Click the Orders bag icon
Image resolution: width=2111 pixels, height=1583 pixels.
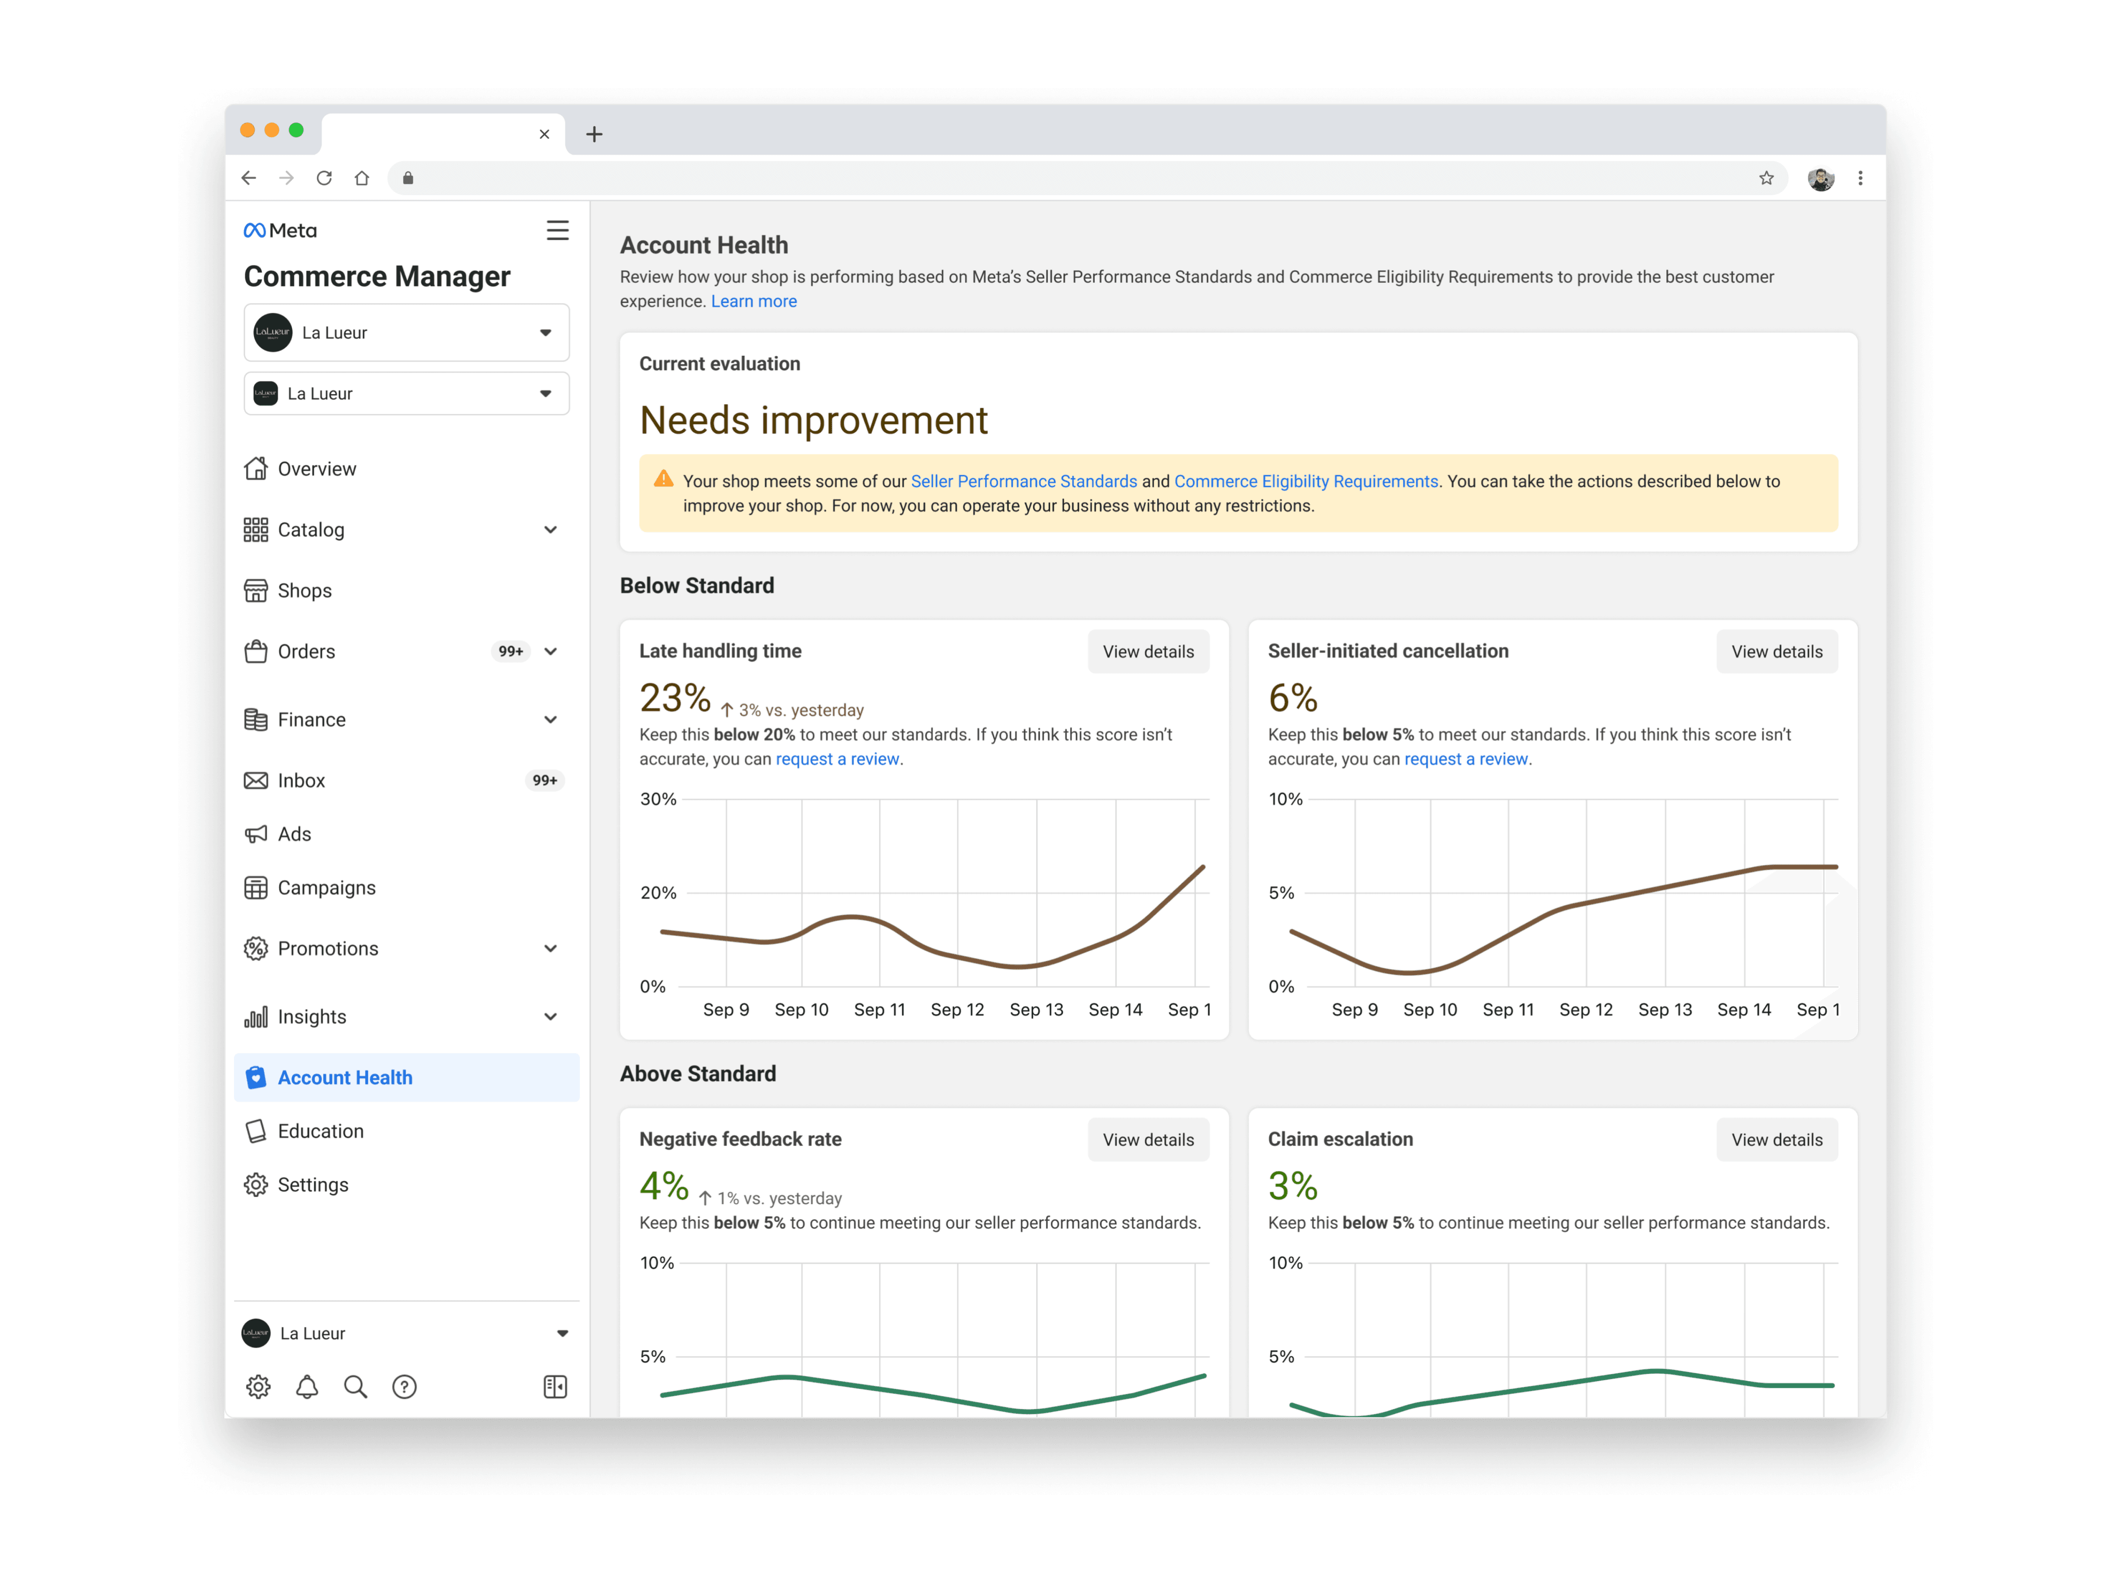[256, 652]
